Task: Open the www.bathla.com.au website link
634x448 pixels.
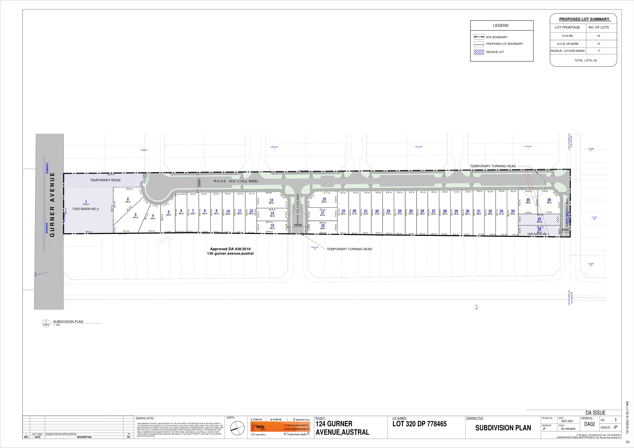Action: 302,419
